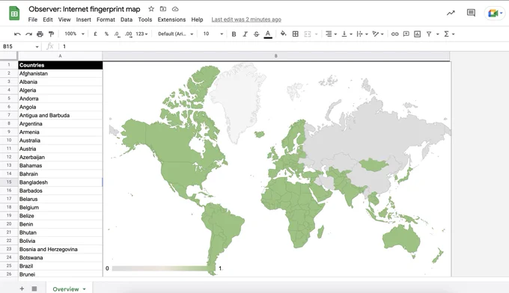Open the Tools menu
This screenshot has height=293, width=509.
pos(144,19)
